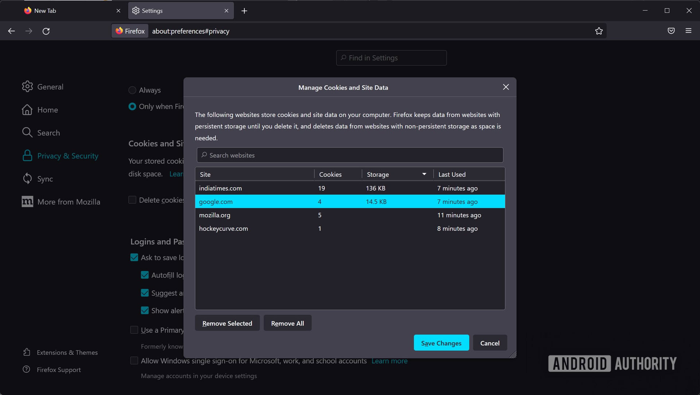Focus the Find in Settings search box

[391, 58]
